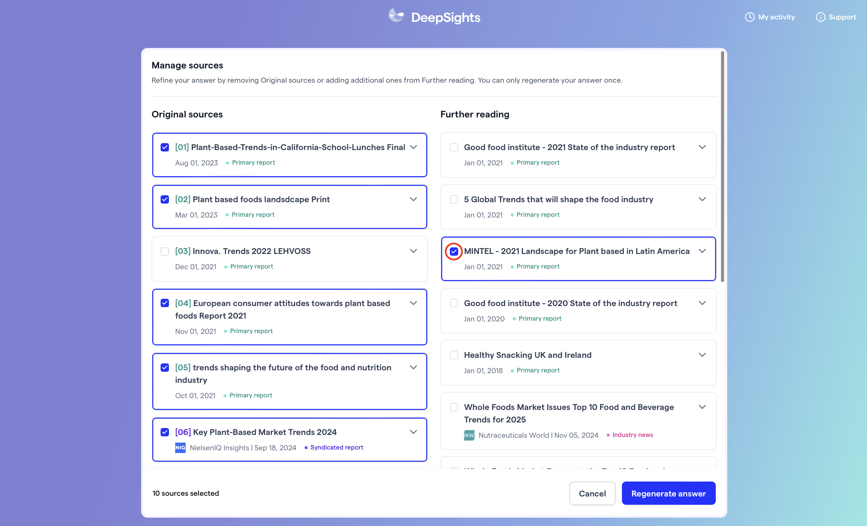Expand source 01 Plant-Based-Trends-in-California details
The height and width of the screenshot is (526, 867).
[x=413, y=147]
